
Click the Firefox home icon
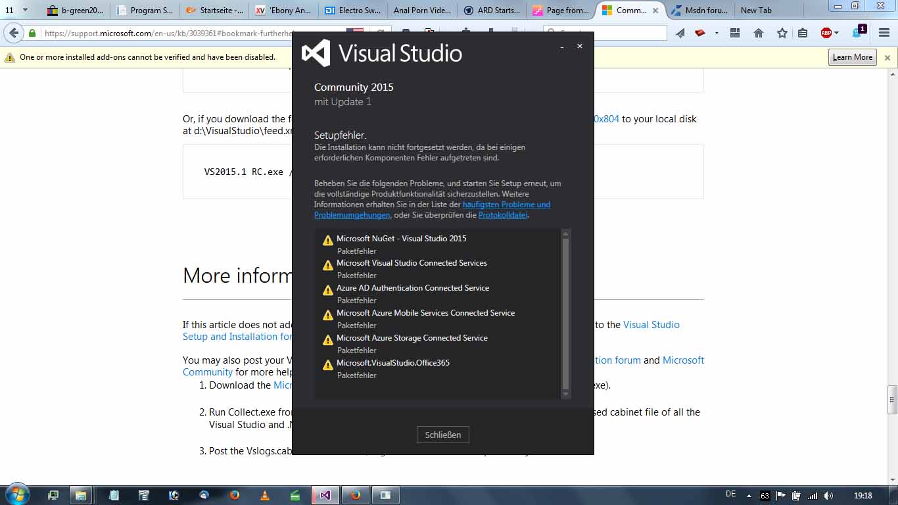click(759, 33)
